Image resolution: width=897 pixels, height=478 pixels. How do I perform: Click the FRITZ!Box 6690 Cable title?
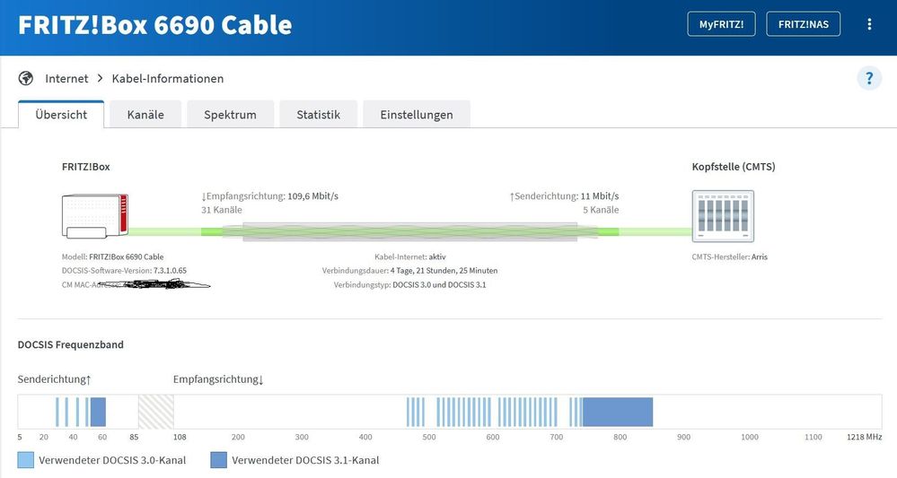(x=155, y=24)
